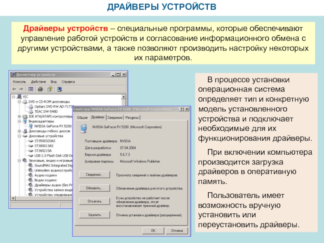
Task: Expand the Дисководы гибких дисков node
Action: pyautogui.click(x=19, y=131)
